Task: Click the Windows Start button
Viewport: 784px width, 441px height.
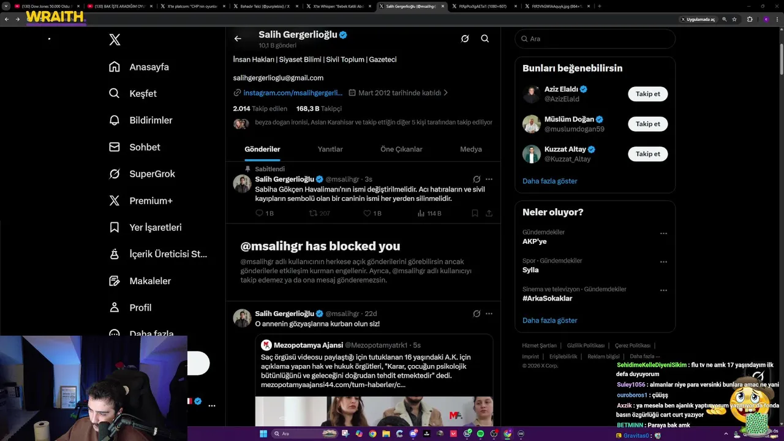Action: (x=264, y=434)
